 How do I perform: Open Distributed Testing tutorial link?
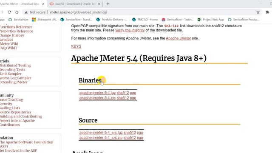click(x=15, y=65)
